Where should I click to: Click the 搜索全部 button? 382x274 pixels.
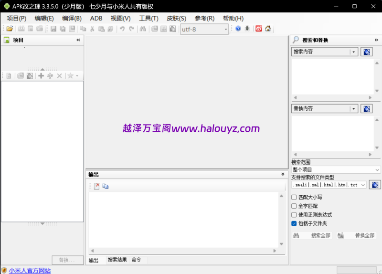[312, 235]
